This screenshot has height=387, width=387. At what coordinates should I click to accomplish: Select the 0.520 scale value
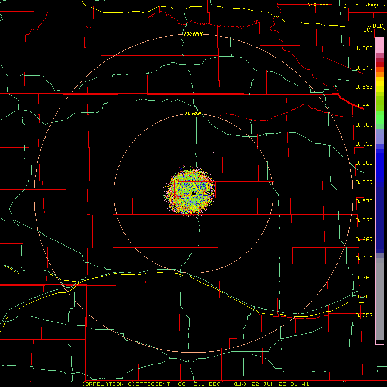364,221
